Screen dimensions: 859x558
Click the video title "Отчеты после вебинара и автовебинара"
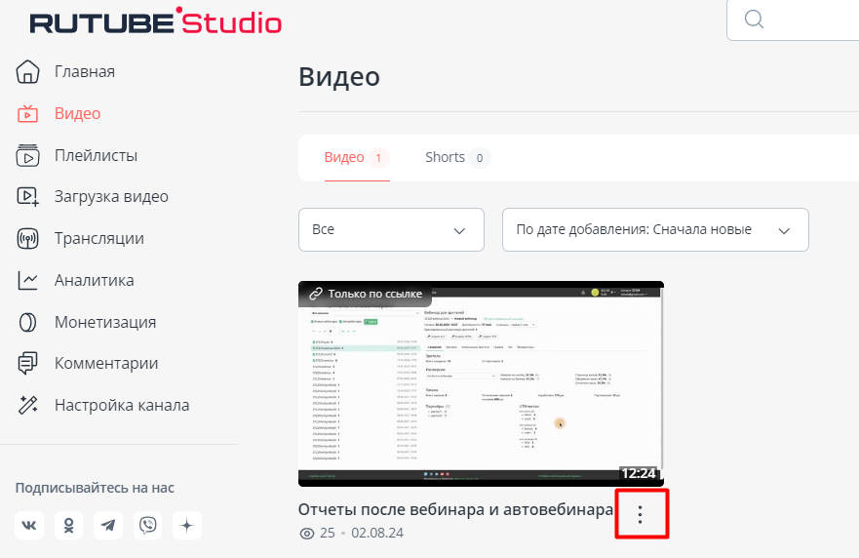point(455,509)
